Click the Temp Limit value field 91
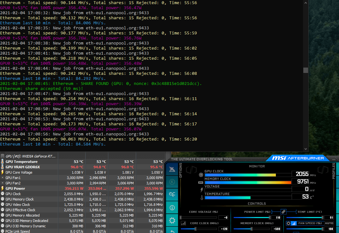339x233 pixels. 329,218
